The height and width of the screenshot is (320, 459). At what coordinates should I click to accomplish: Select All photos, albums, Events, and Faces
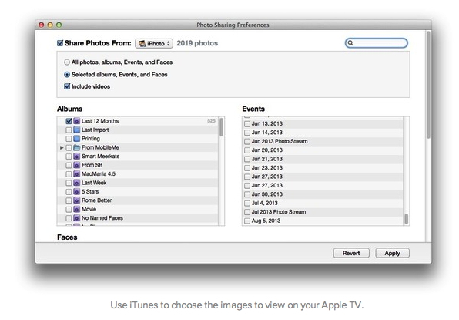click(67, 62)
